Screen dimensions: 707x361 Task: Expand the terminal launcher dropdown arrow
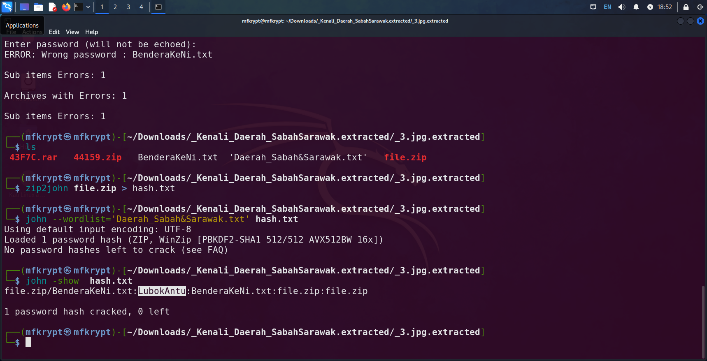tap(88, 7)
